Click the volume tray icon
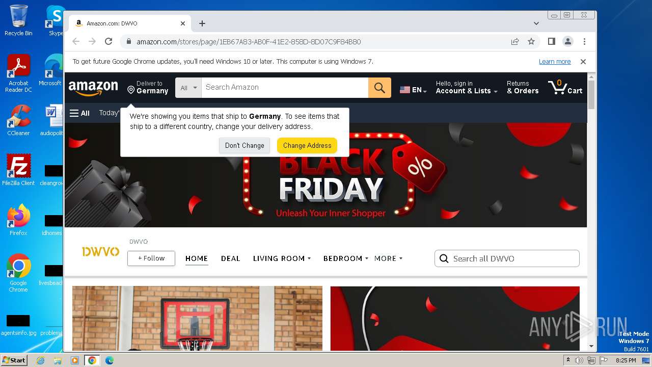652x367 pixels. [x=579, y=360]
